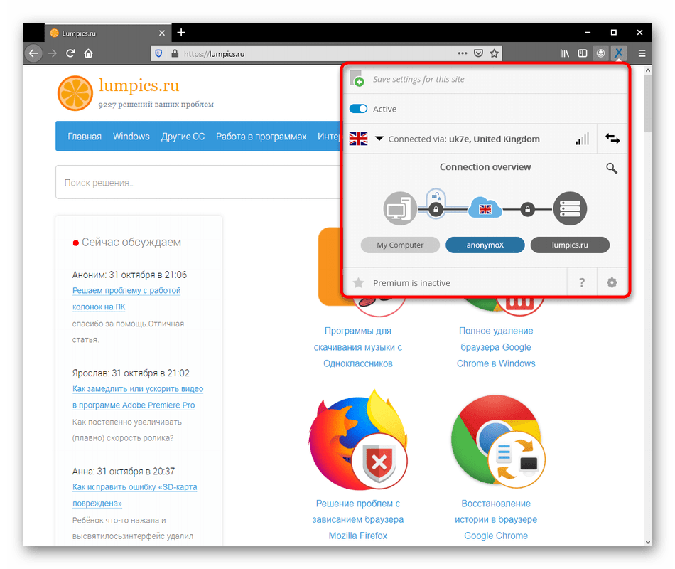Open the Firefox hamburger menu
675x569 pixels.
[642, 53]
